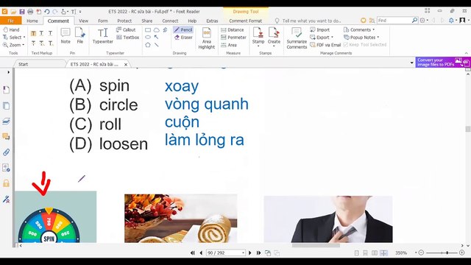
Task: Add a Note comment
Action: point(65,36)
